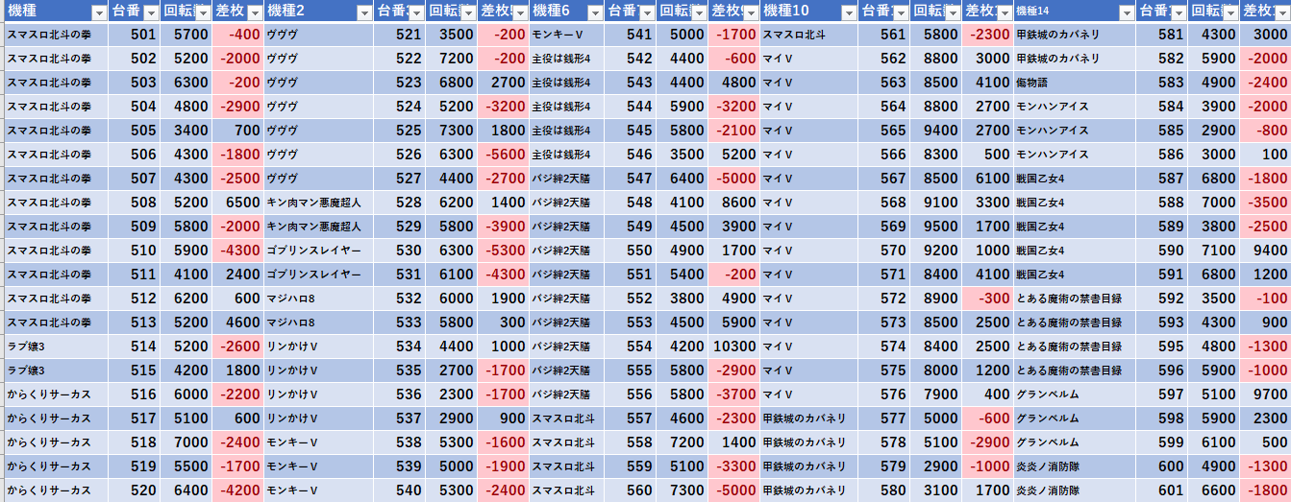Select the 機種 header cell

pos(56,12)
